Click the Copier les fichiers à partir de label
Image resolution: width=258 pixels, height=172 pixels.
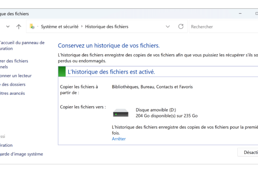pyautogui.click(x=79, y=90)
